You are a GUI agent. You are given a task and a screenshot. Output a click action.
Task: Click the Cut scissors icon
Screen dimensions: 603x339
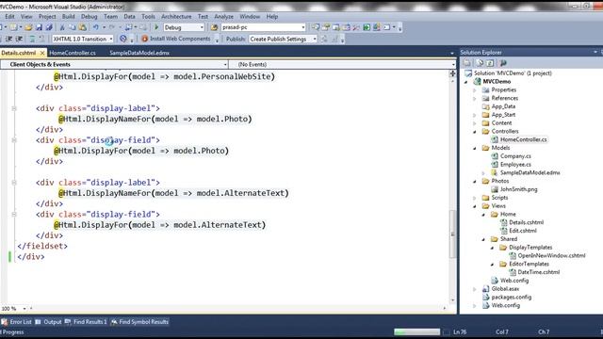click(x=62, y=27)
